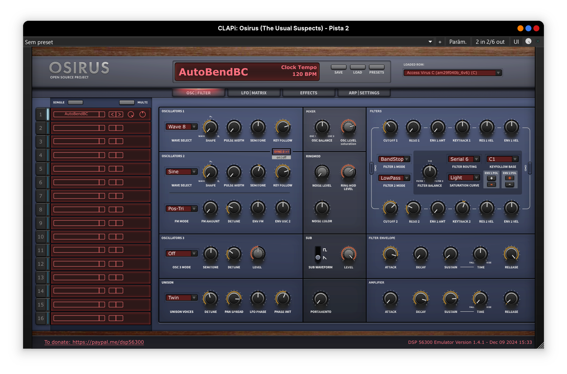This screenshot has height=374, width=567.
Task: Click the next preset arrow in part 1
Action: point(120,114)
